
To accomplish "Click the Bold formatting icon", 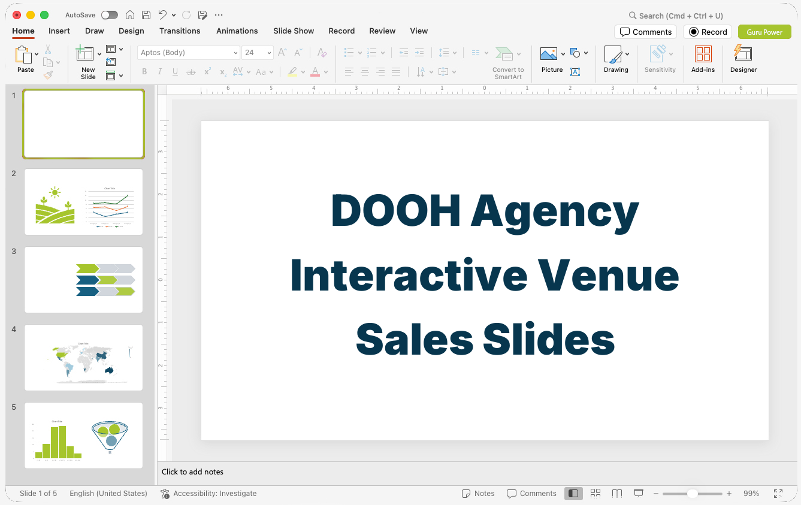I will click(144, 72).
